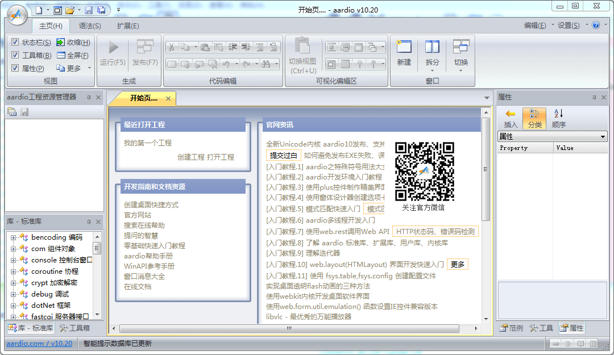Viewport: 614px width, 355px height.
Task: Click the 顺序 alphabetical sort icon
Action: coord(558,114)
